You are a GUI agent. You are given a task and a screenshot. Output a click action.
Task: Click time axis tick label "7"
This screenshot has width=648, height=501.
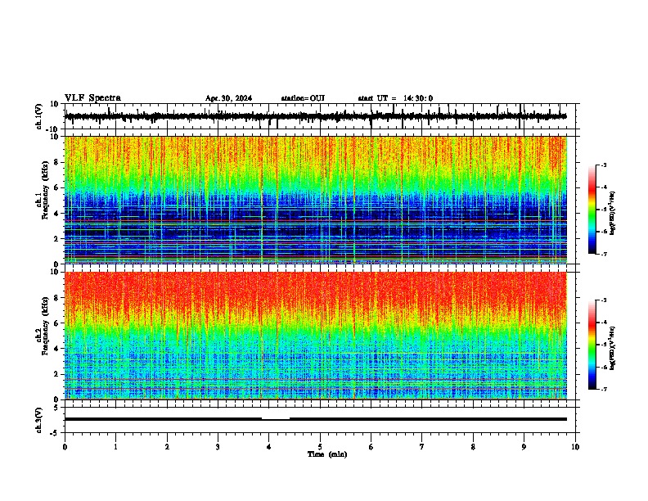tap(422, 447)
